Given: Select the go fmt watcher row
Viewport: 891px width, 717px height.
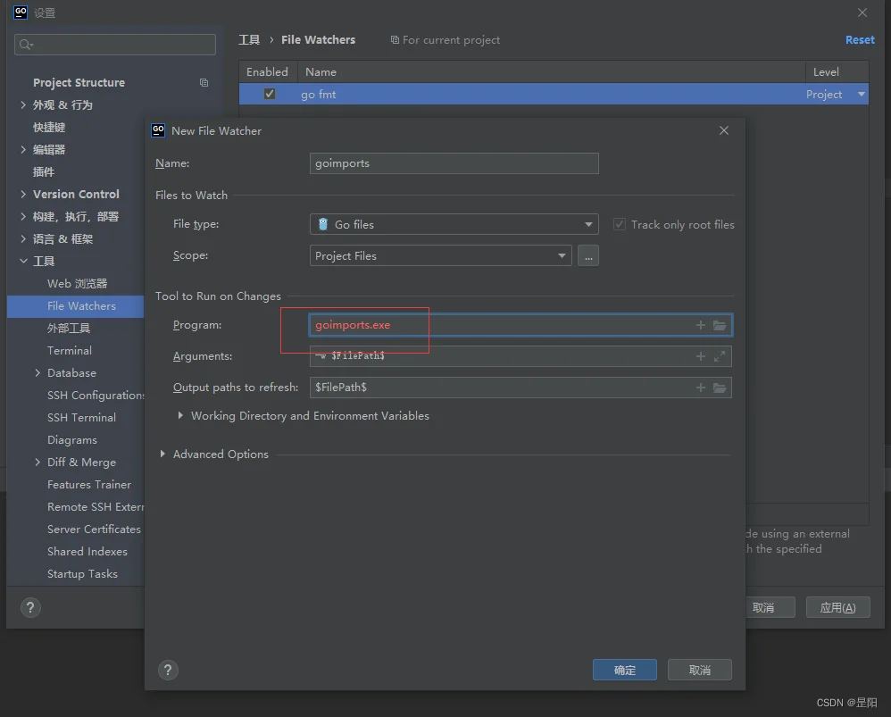Looking at the screenshot, I should (554, 95).
